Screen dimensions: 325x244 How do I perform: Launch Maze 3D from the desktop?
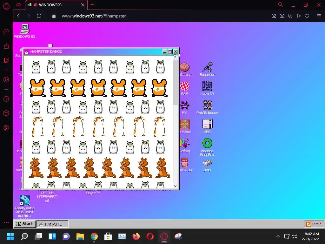(207, 88)
